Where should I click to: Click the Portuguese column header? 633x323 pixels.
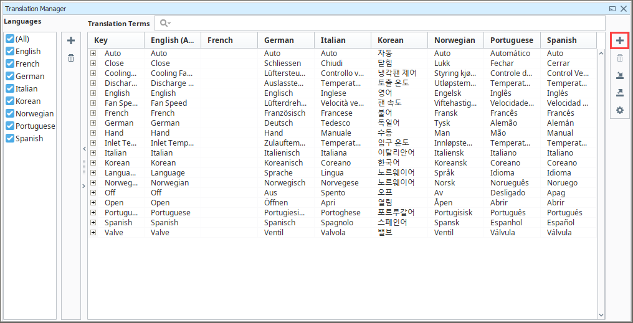click(x=512, y=40)
